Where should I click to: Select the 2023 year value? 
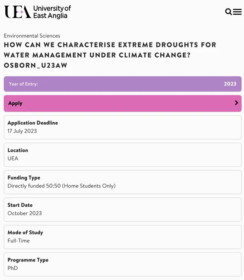(x=230, y=84)
